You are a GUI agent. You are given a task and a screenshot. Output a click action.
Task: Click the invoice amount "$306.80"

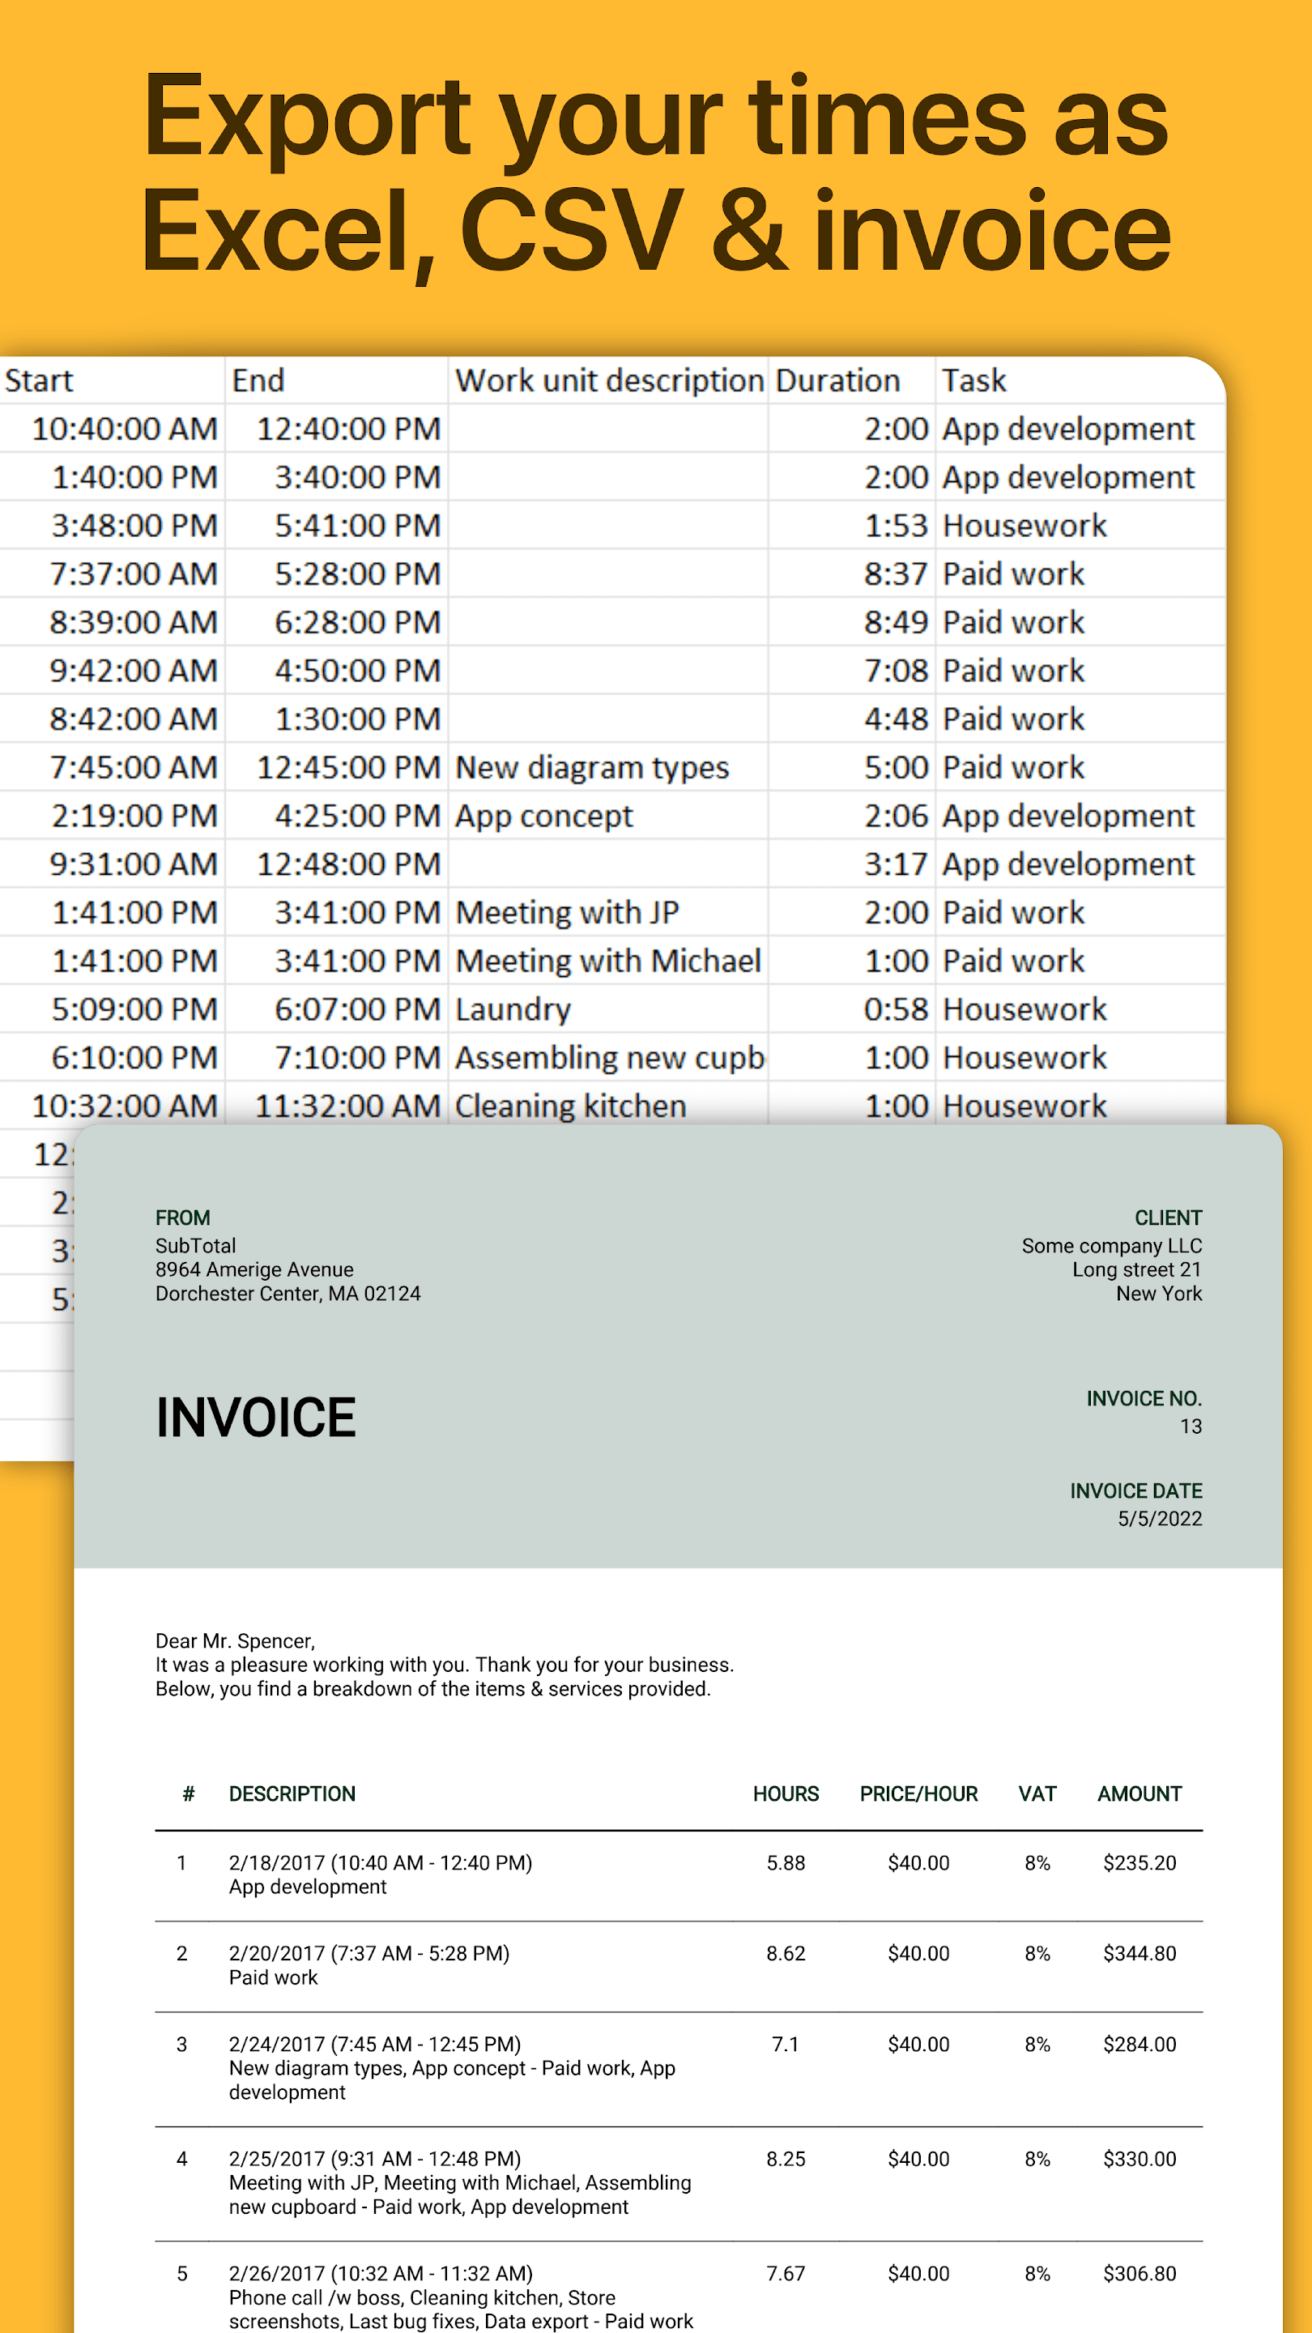[x=1140, y=2273]
